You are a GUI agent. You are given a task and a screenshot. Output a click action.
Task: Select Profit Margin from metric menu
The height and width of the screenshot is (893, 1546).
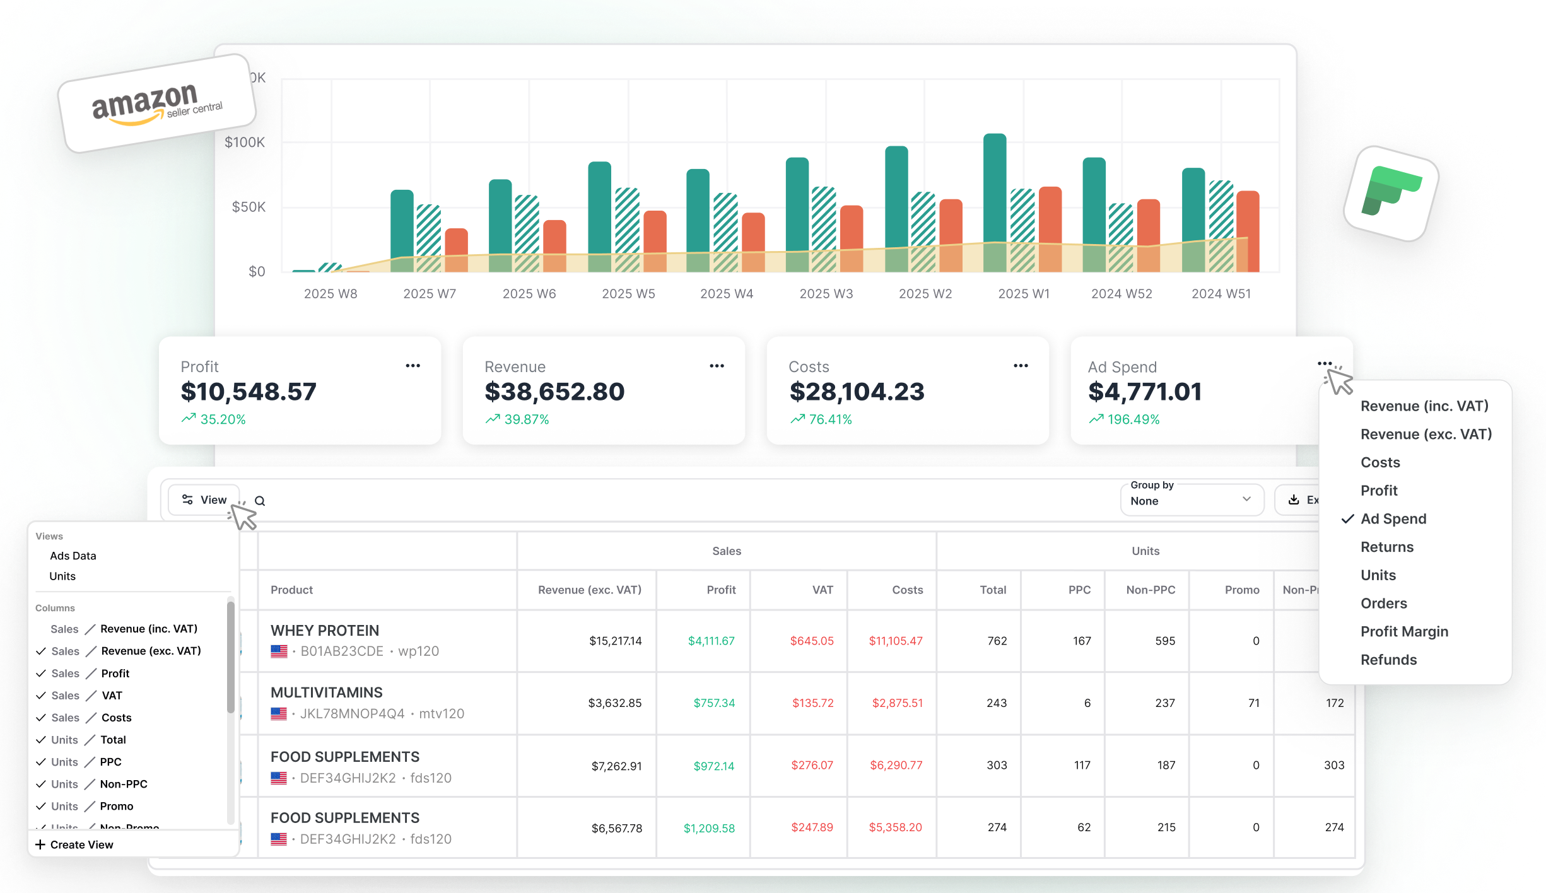pyautogui.click(x=1404, y=631)
